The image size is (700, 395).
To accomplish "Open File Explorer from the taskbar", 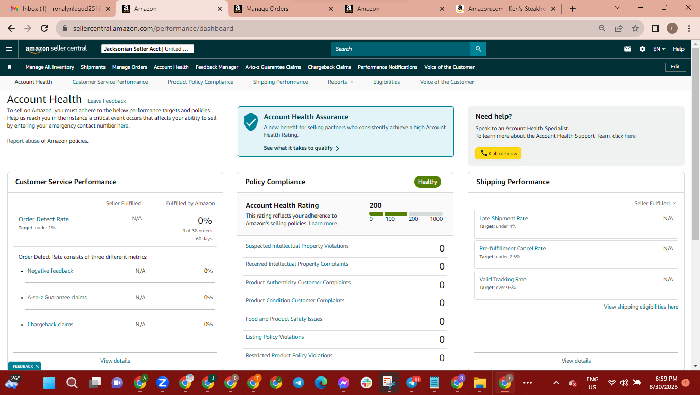I will click(x=480, y=383).
